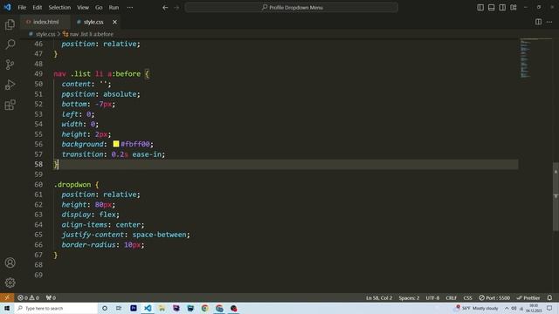
Task: Open the #fbff00 yellow color swatch
Action: [x=116, y=144]
